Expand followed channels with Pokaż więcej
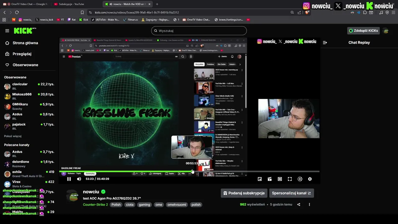Image resolution: width=398 pixels, height=224 pixels. coord(13,136)
